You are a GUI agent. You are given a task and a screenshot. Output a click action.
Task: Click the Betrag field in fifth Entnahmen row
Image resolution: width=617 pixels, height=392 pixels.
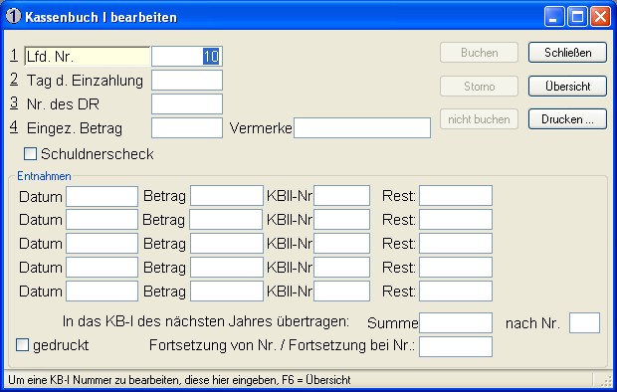coord(227,291)
